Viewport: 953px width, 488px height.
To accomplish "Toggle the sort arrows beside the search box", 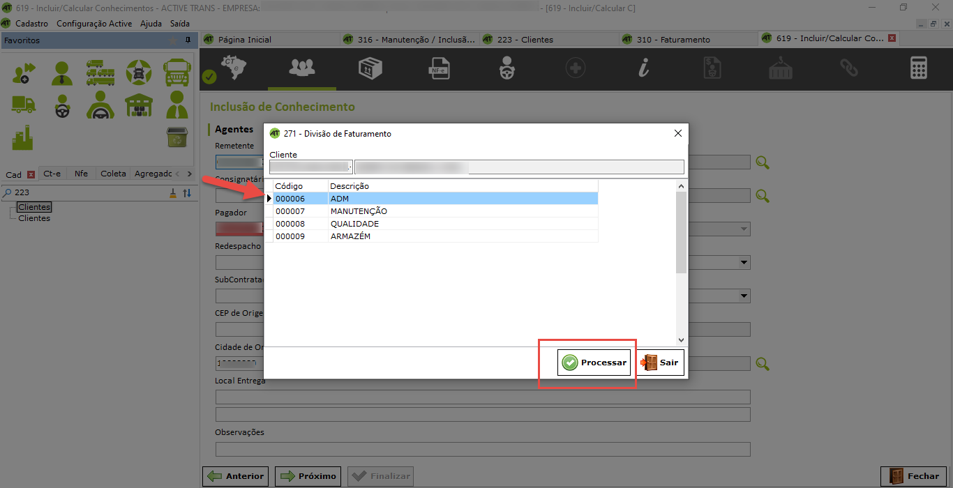I will pos(187,193).
